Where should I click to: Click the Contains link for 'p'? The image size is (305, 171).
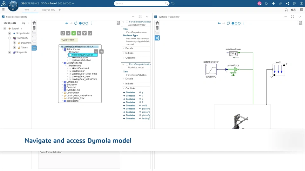[x=130, y=92]
